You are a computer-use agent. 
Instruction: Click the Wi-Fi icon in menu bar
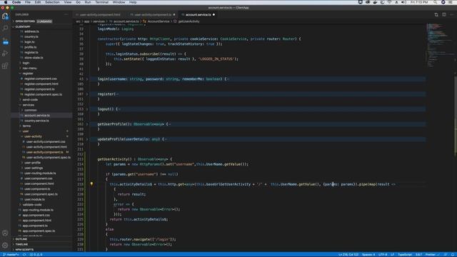pos(389,2)
